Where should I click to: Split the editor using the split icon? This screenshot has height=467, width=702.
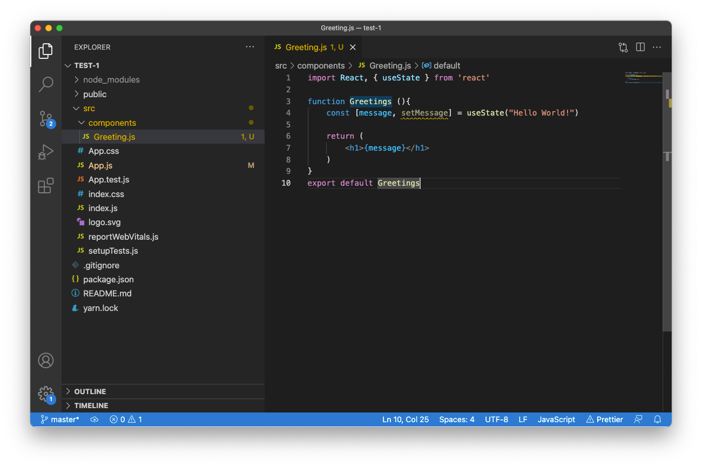click(640, 47)
